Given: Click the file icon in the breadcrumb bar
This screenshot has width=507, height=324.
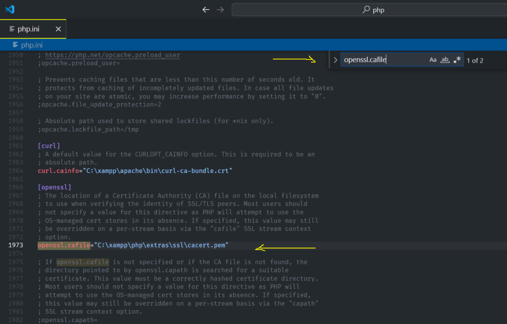Looking at the screenshot, I should (x=16, y=44).
